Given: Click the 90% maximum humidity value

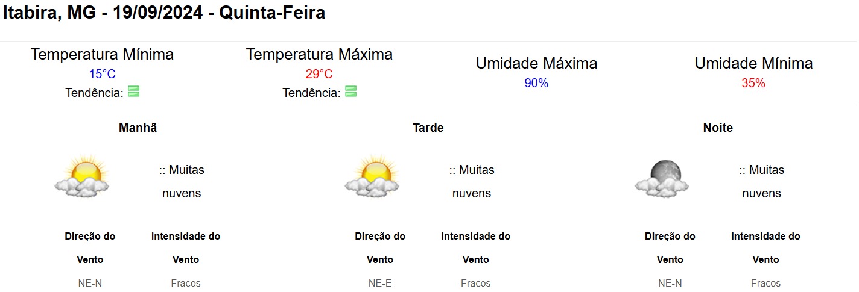Looking at the screenshot, I should tap(536, 83).
